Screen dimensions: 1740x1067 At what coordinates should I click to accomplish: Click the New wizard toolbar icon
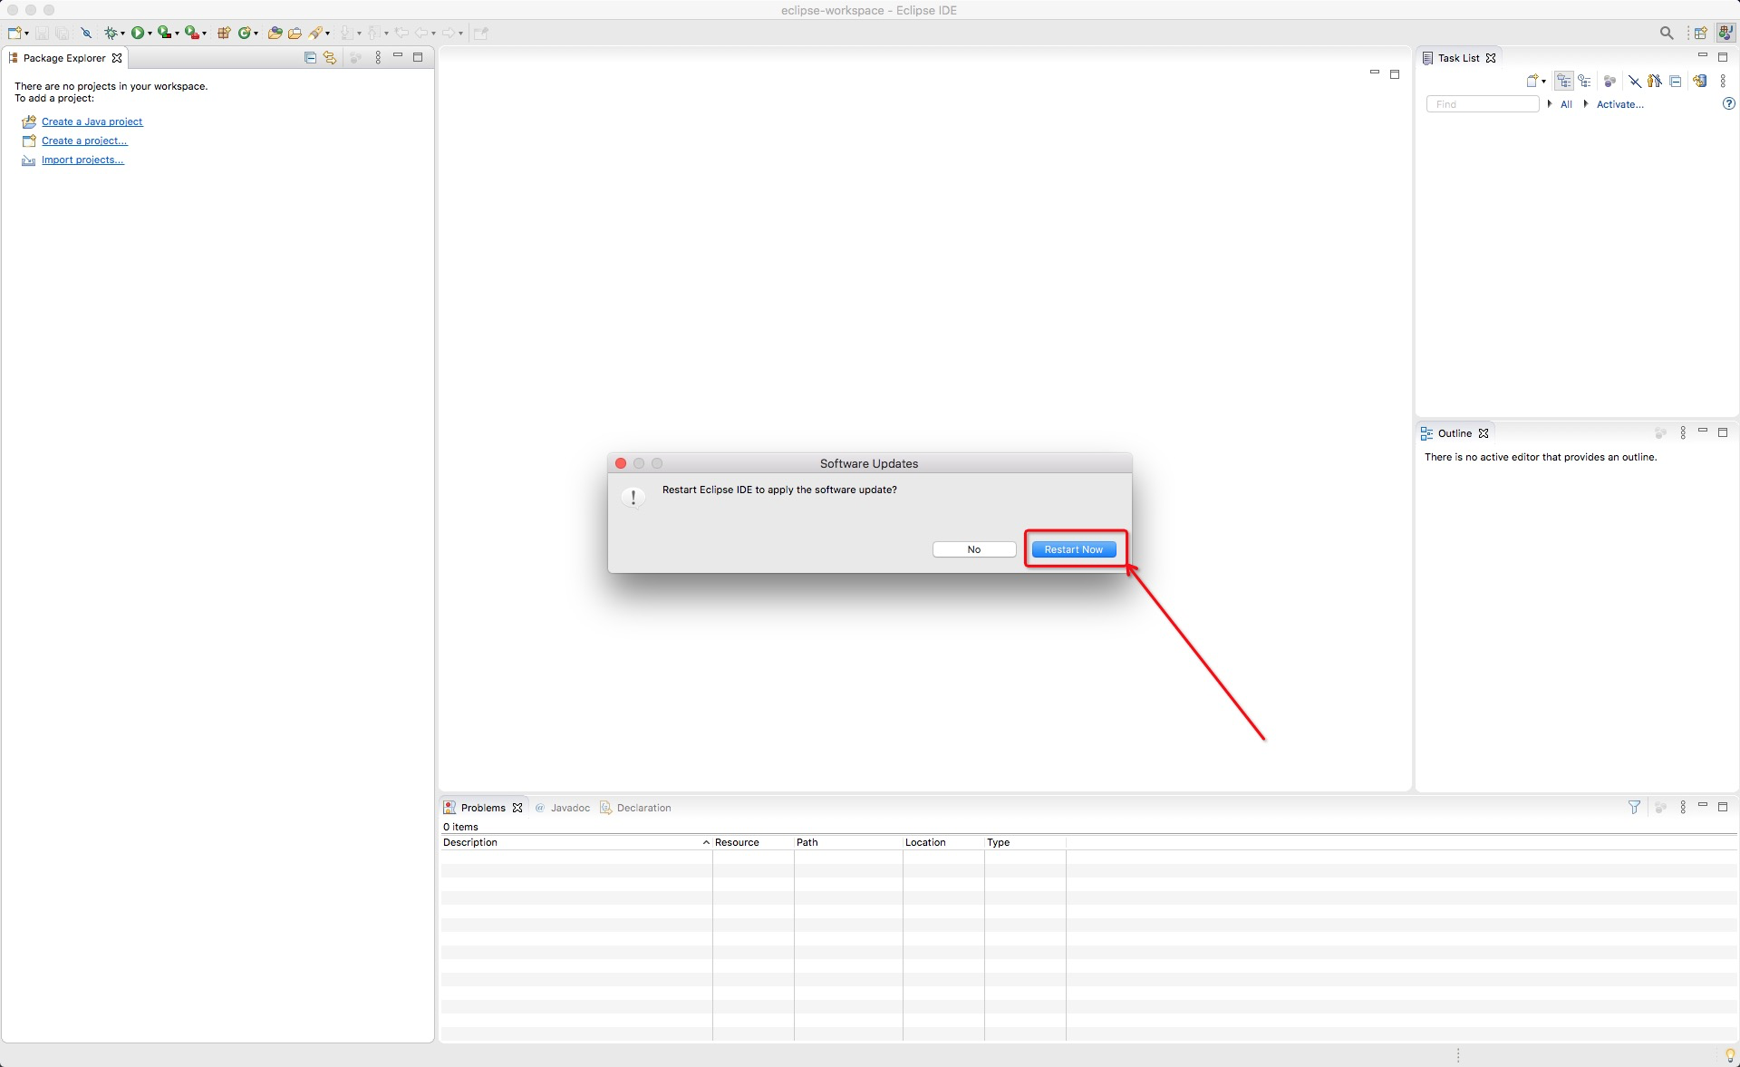pos(14,33)
